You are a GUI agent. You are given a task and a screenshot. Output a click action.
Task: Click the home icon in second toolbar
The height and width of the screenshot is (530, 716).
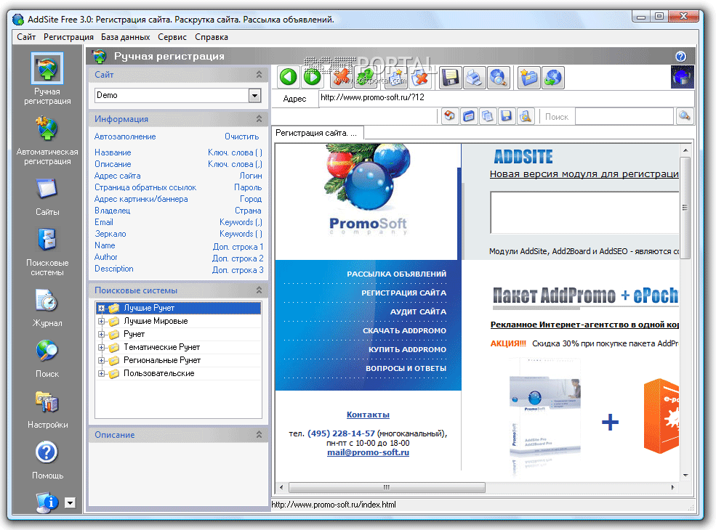[x=450, y=116]
